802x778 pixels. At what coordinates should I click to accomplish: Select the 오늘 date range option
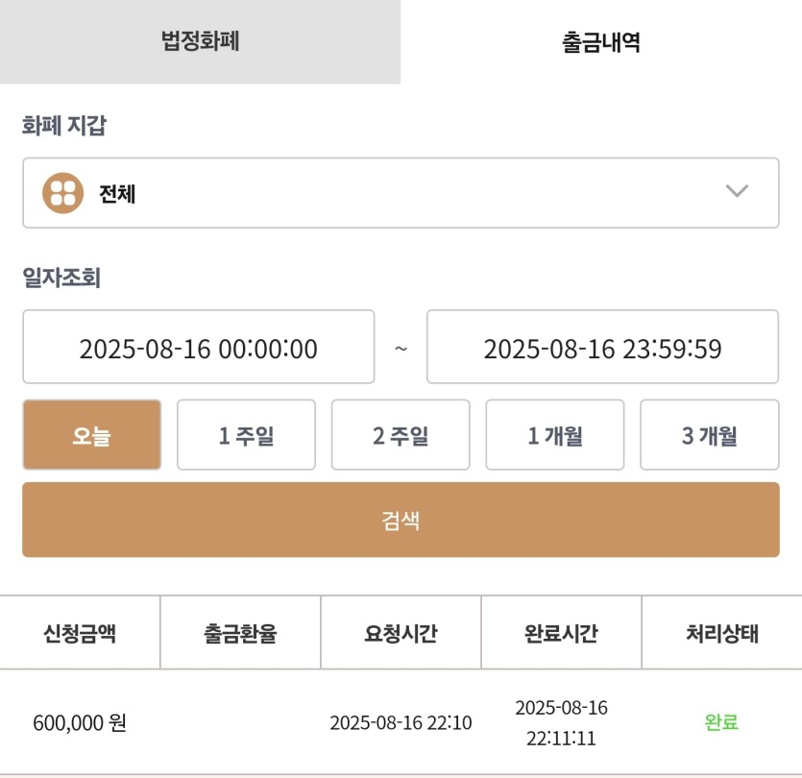[92, 435]
